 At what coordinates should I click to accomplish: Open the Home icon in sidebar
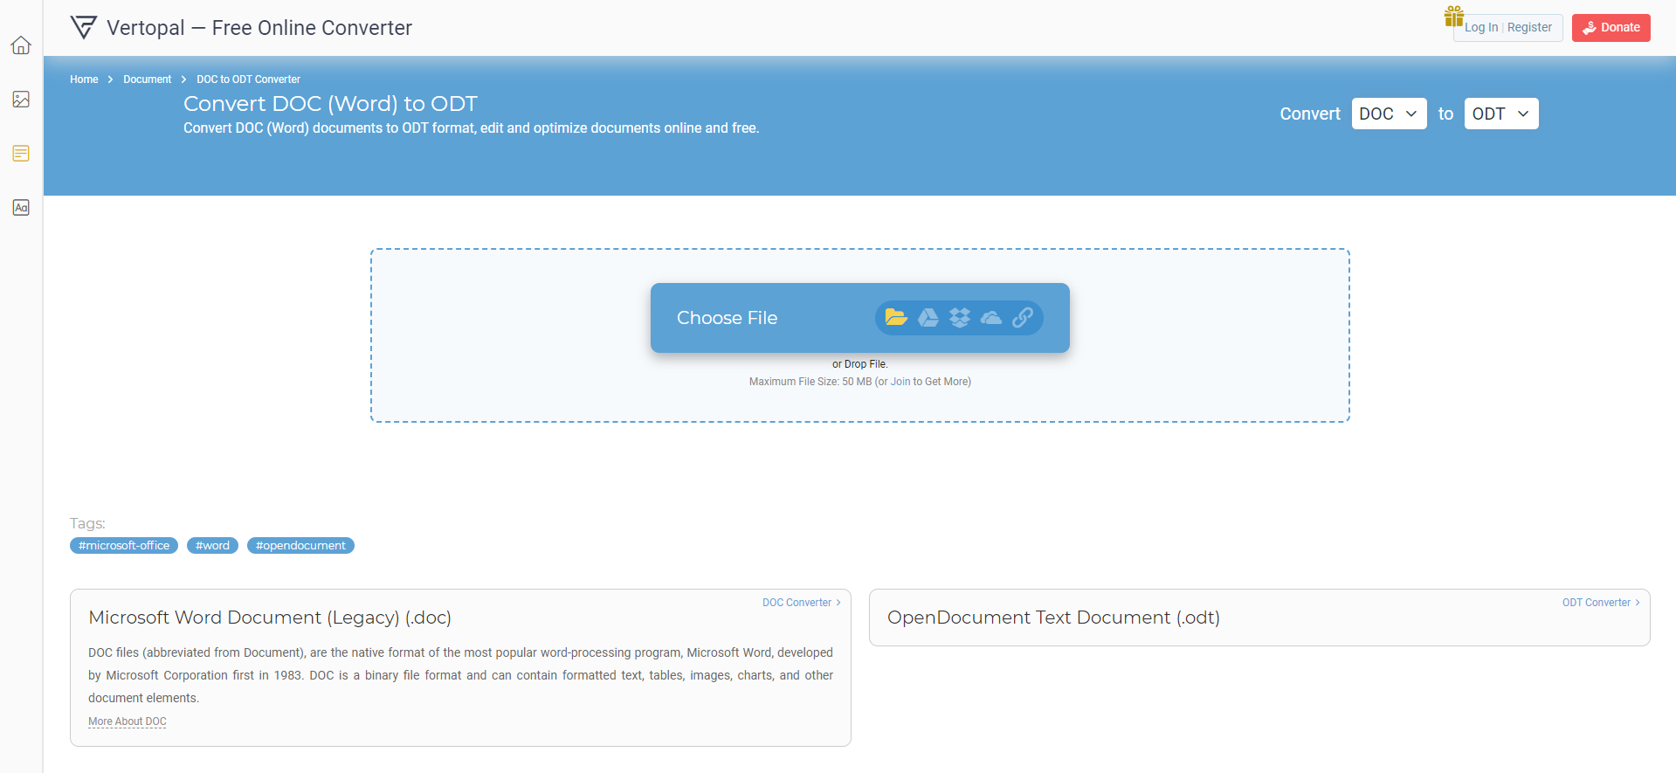pyautogui.click(x=21, y=45)
